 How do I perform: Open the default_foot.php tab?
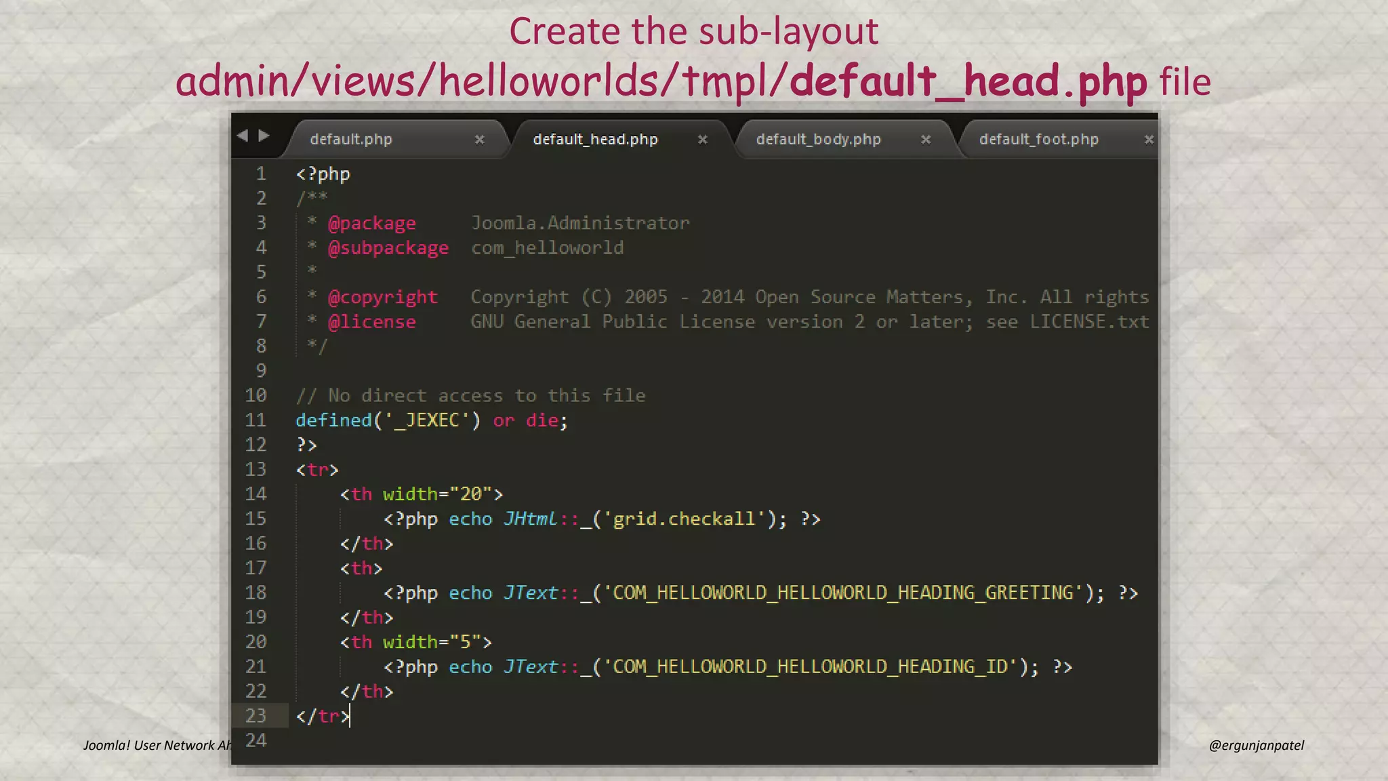click(1038, 140)
